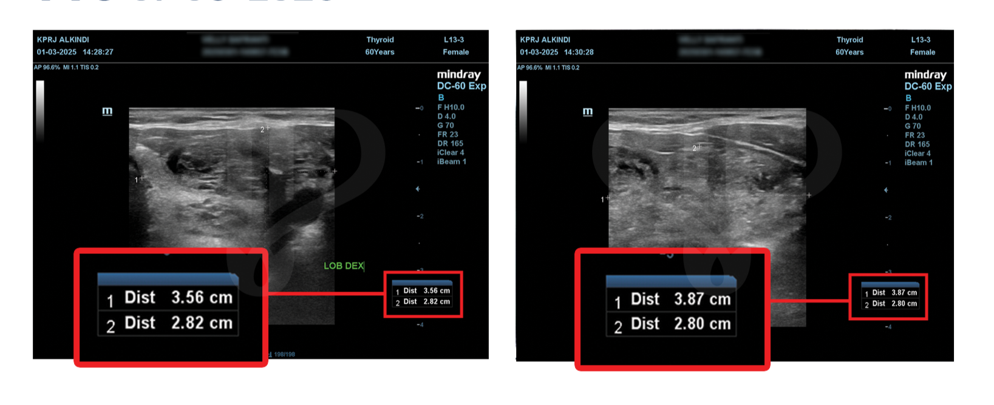This screenshot has width=994, height=405.
Task: Click the DC-60 Exp model name in the 14:28:27 scan
Action: point(461,86)
